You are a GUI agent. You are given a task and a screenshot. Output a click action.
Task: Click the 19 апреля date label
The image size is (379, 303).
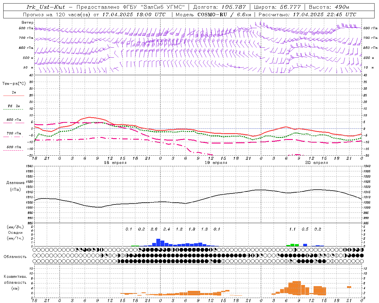tap(216, 163)
